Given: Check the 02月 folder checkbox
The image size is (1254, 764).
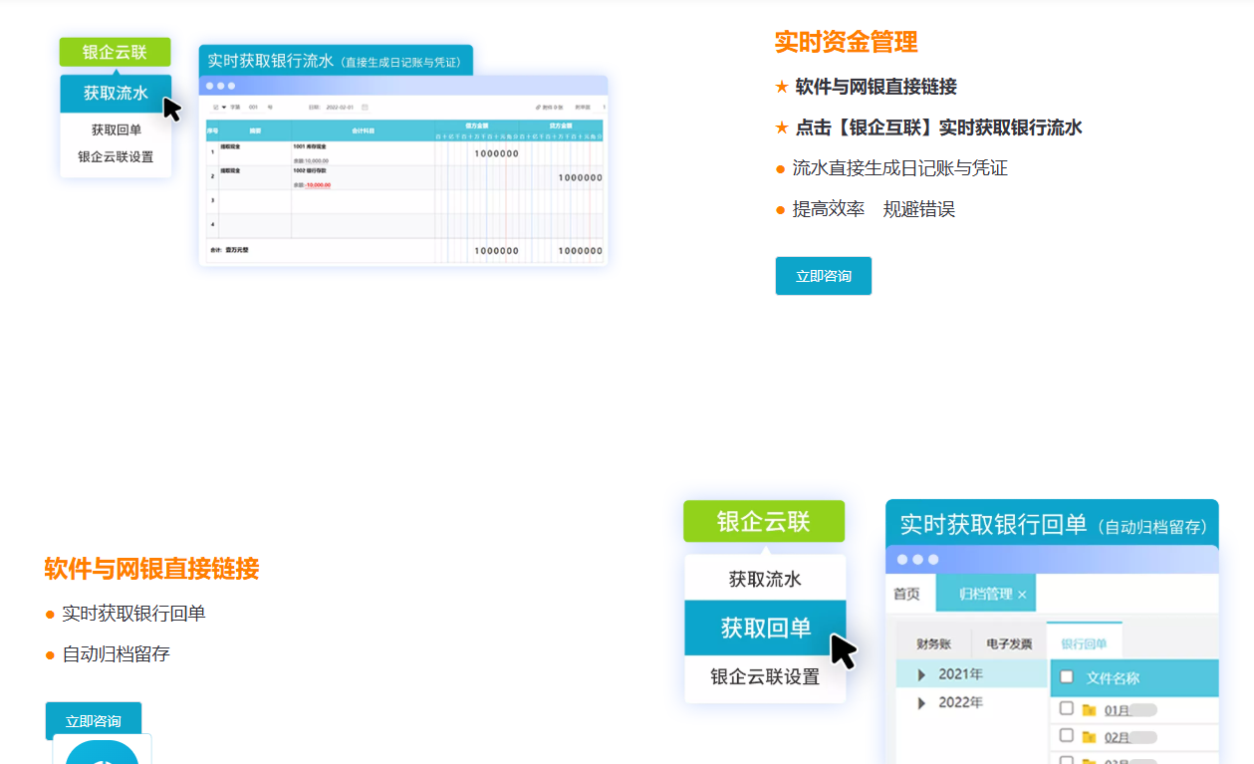Looking at the screenshot, I should click(x=1067, y=735).
